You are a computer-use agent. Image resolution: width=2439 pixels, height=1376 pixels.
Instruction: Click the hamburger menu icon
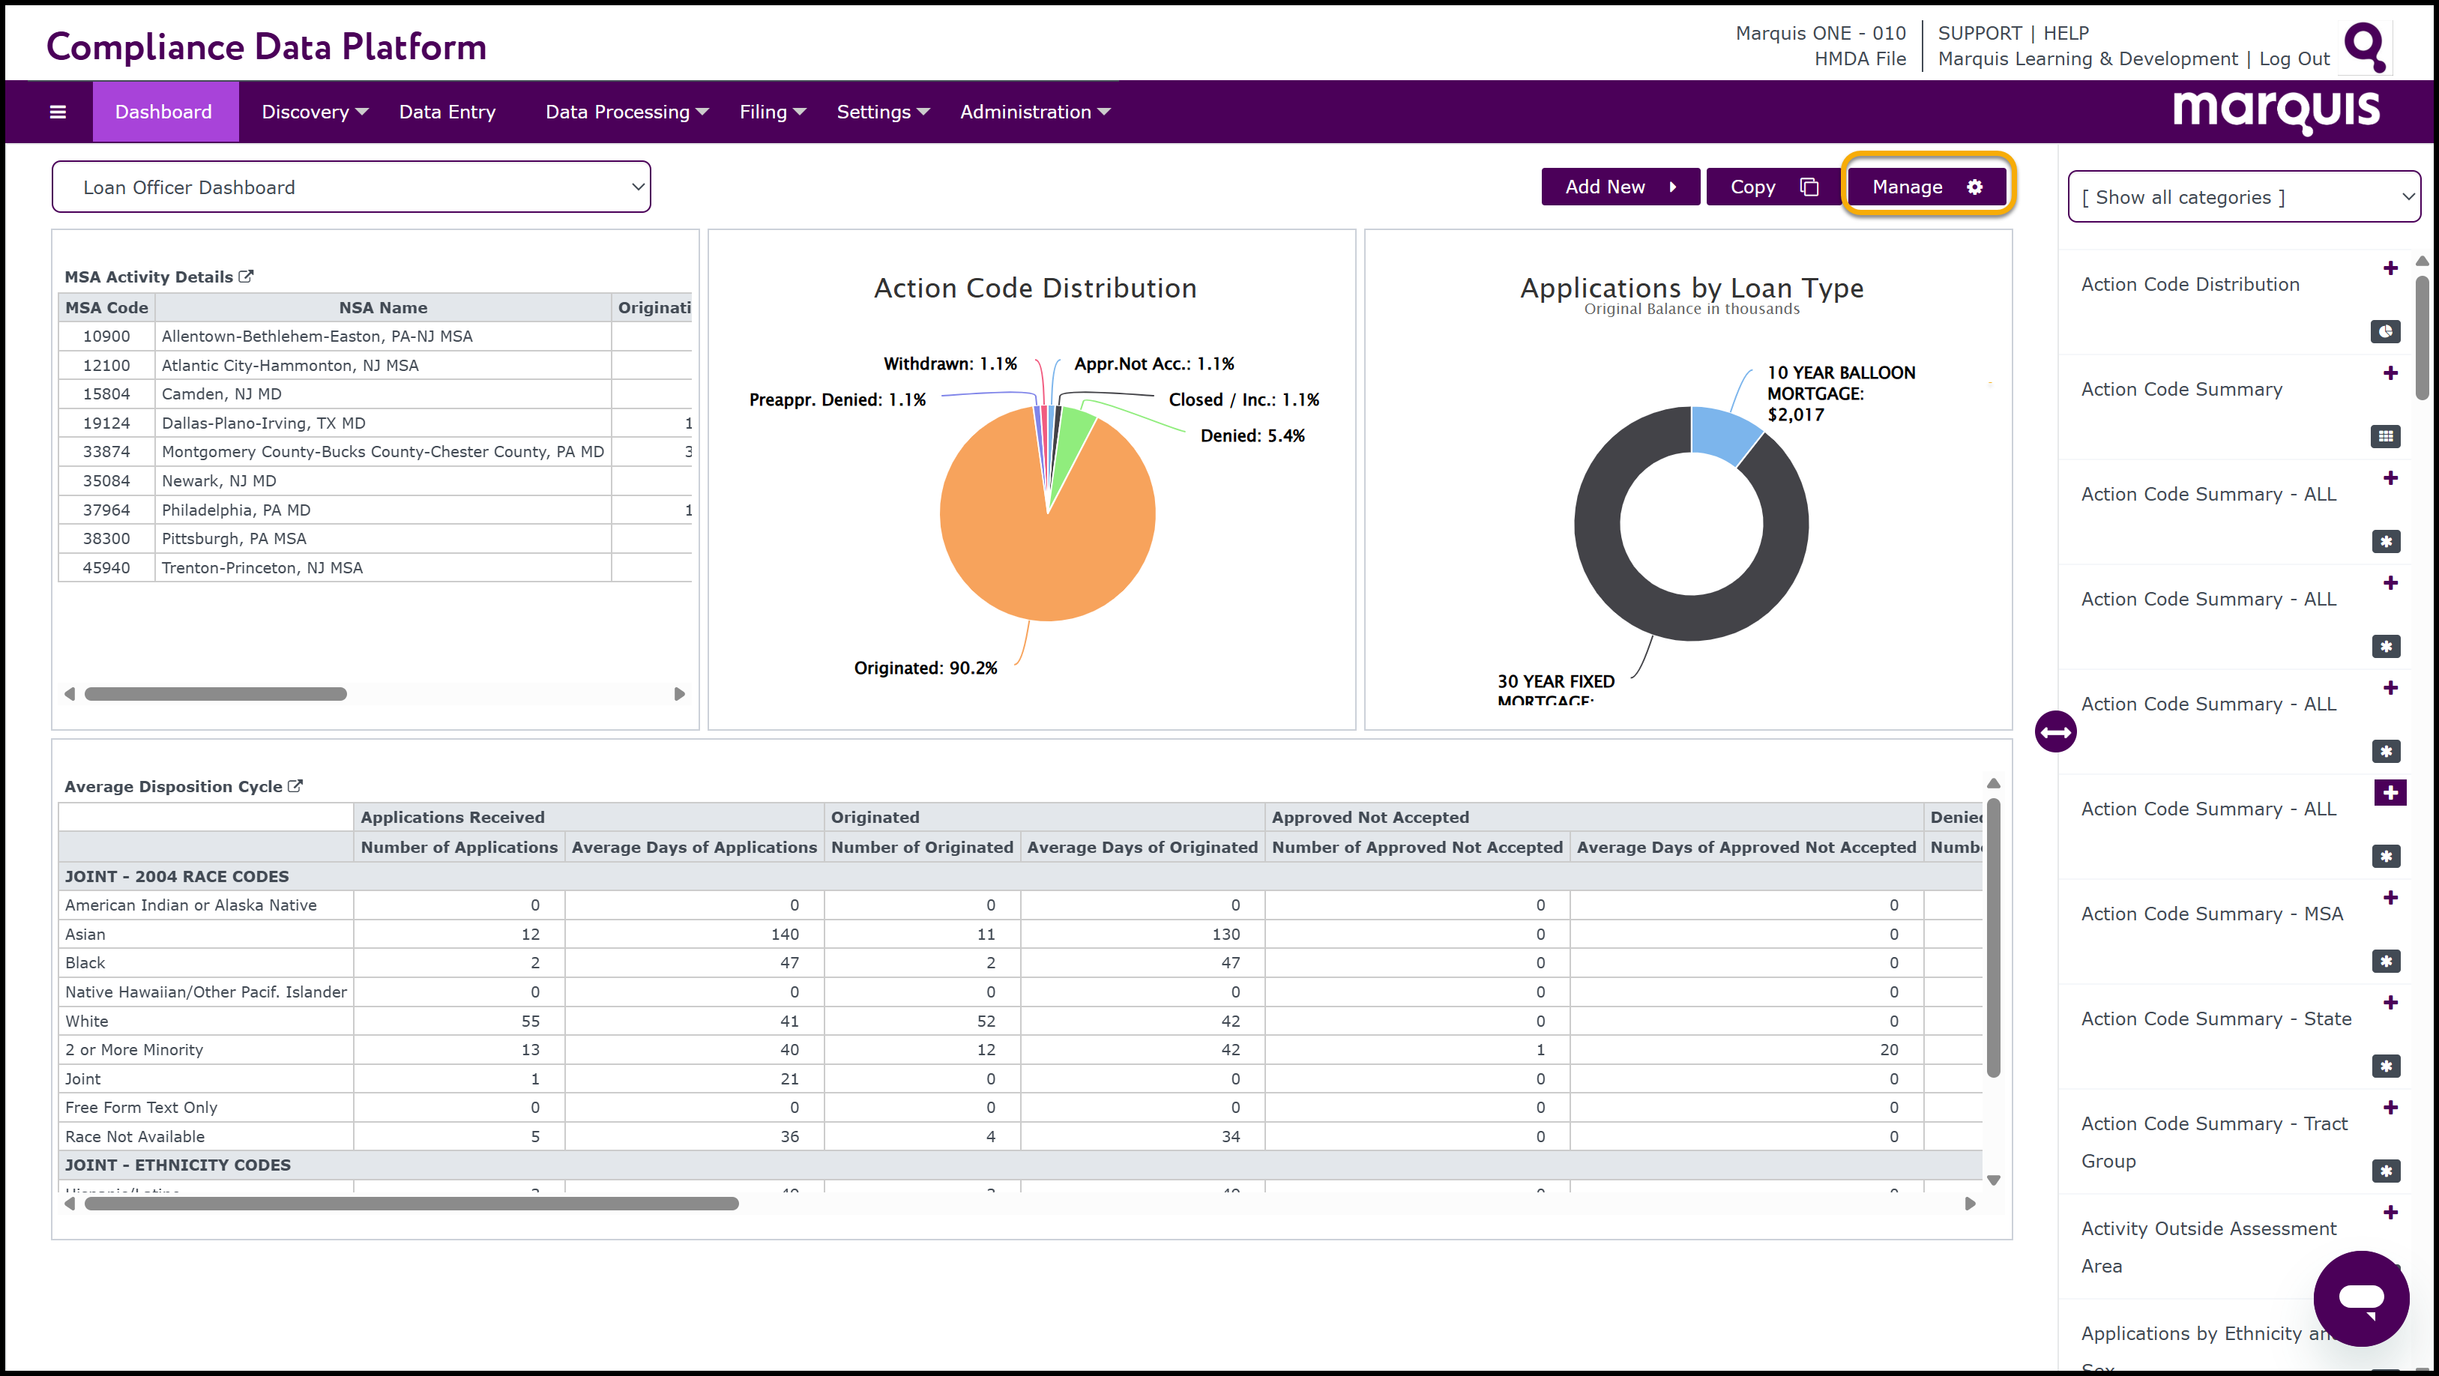pyautogui.click(x=58, y=112)
